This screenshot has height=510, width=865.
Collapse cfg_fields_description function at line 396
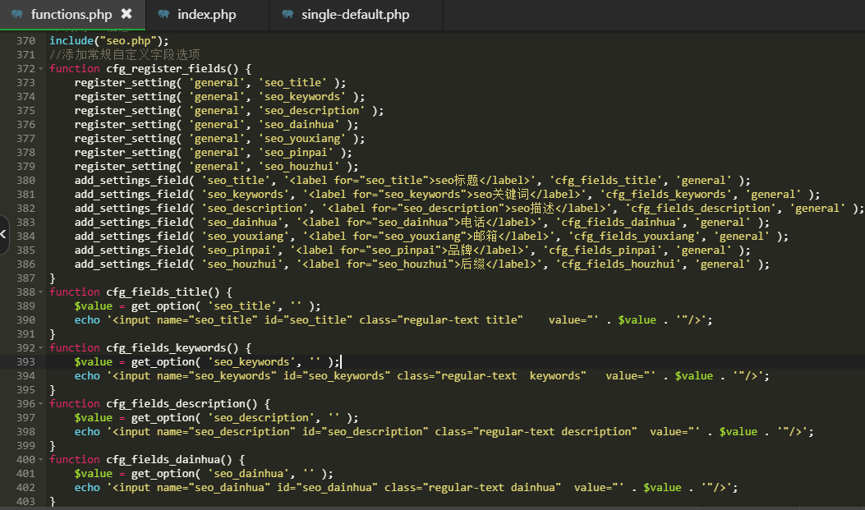(x=41, y=403)
